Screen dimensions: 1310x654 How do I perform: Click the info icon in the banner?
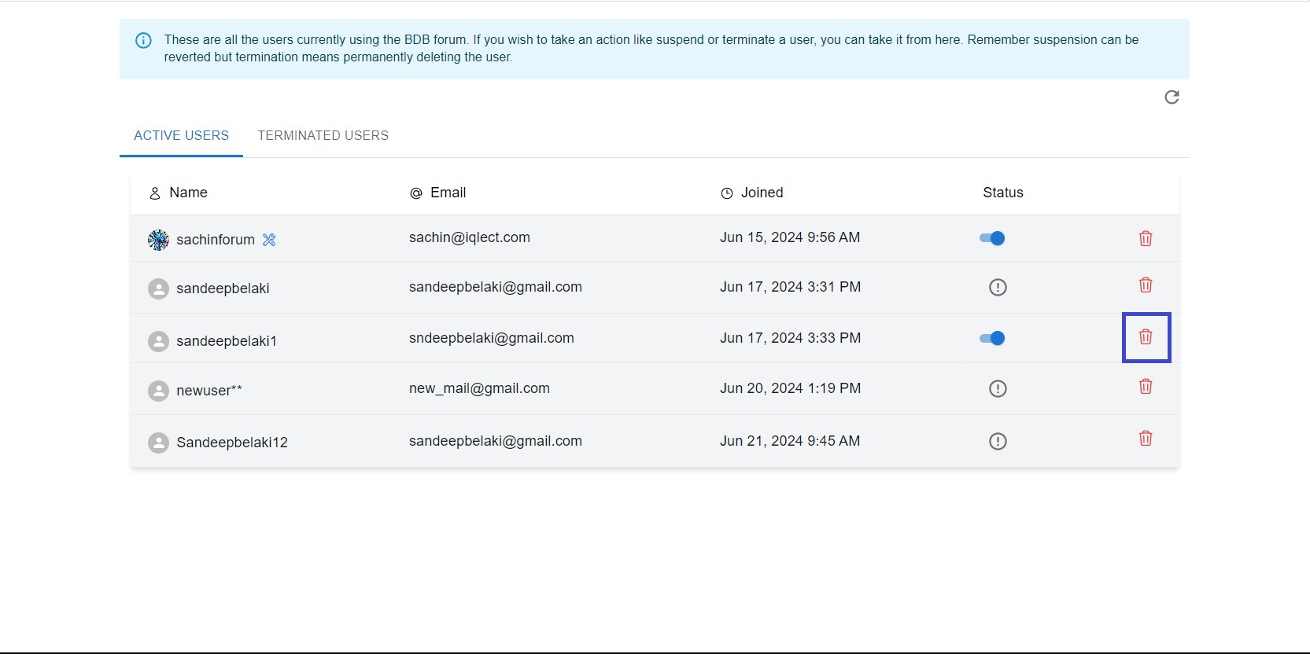(x=143, y=40)
